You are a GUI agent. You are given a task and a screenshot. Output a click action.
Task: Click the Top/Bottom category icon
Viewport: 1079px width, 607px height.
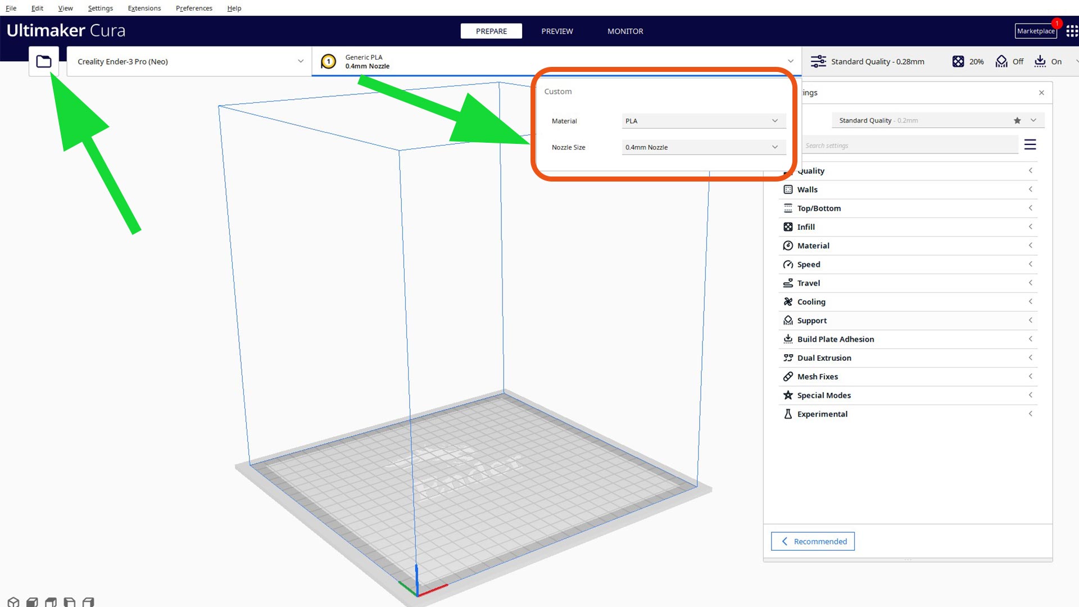click(788, 208)
